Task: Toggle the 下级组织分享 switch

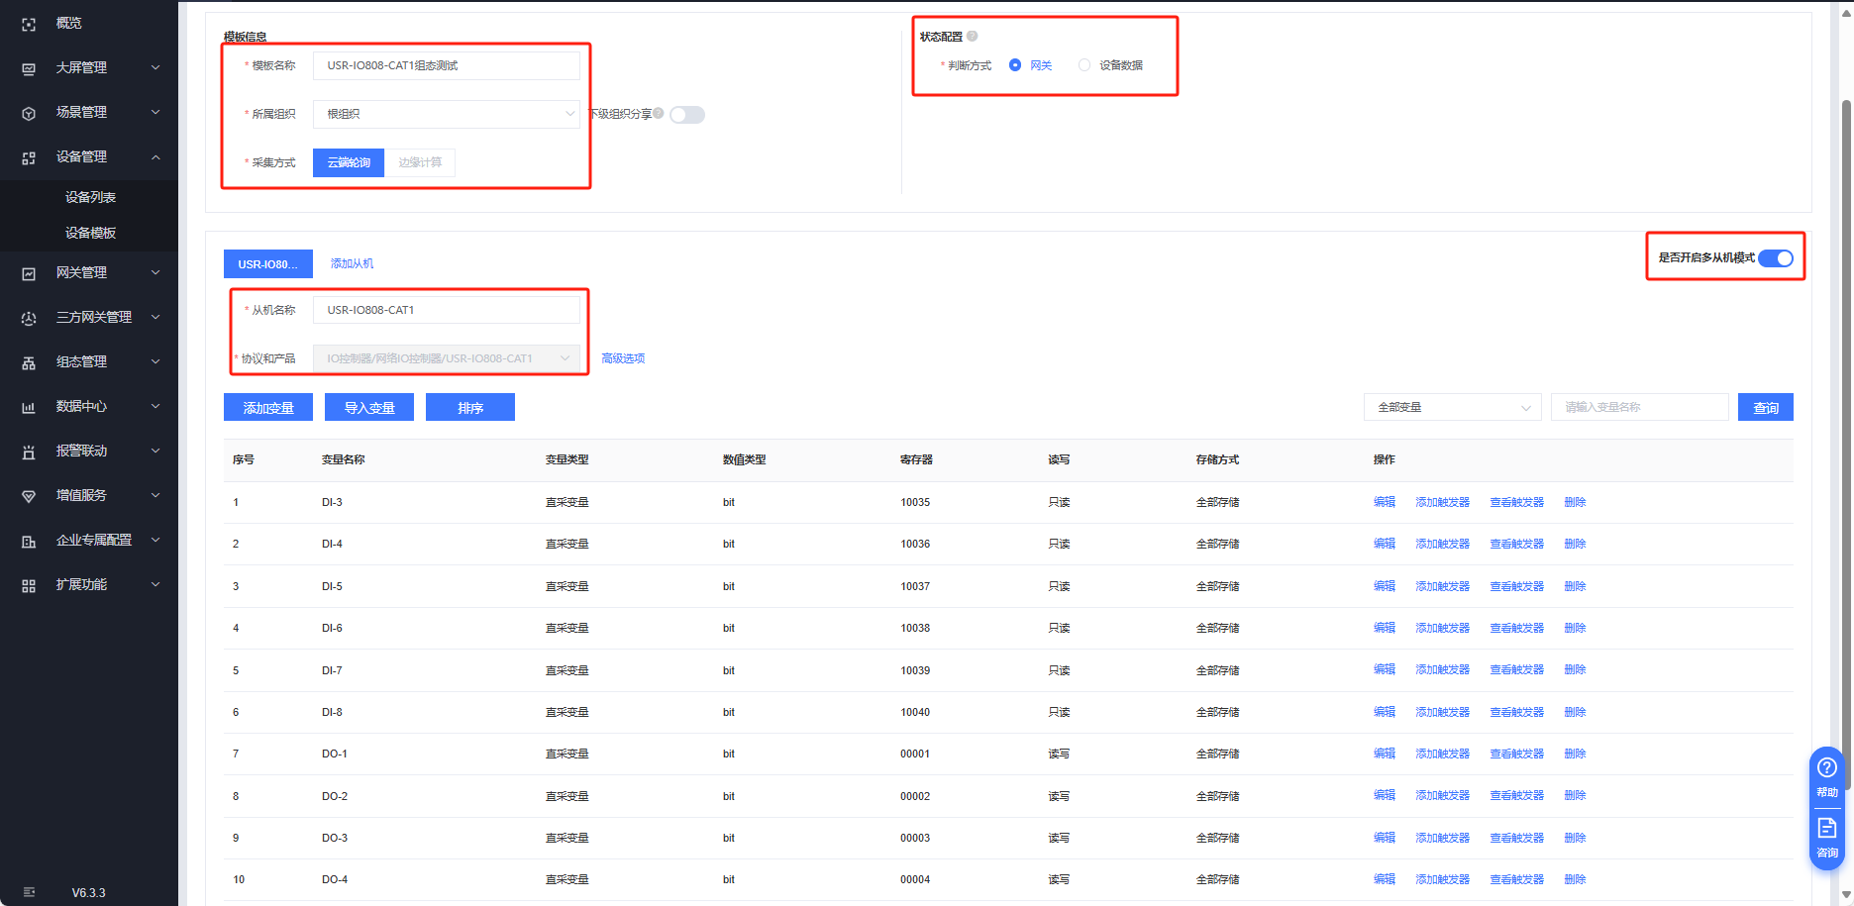Action: pyautogui.click(x=687, y=115)
